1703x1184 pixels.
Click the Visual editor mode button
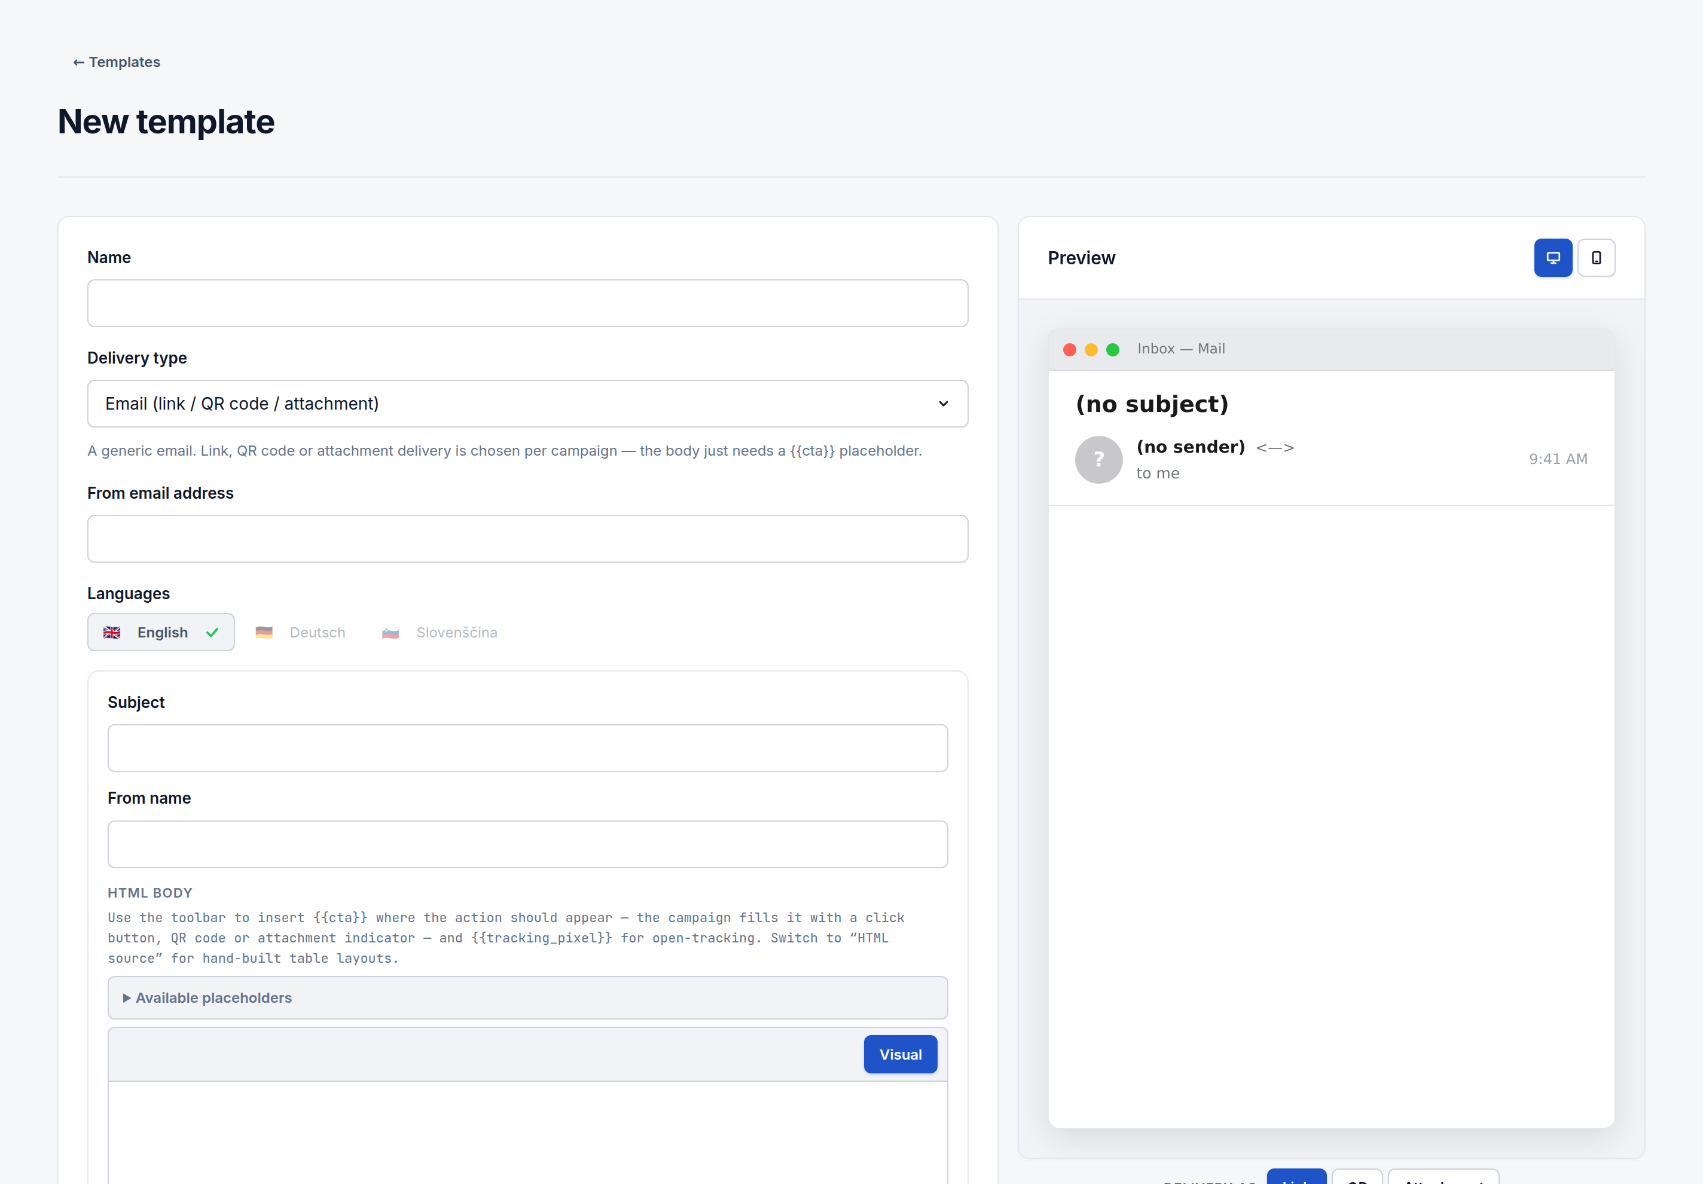pyautogui.click(x=901, y=1054)
